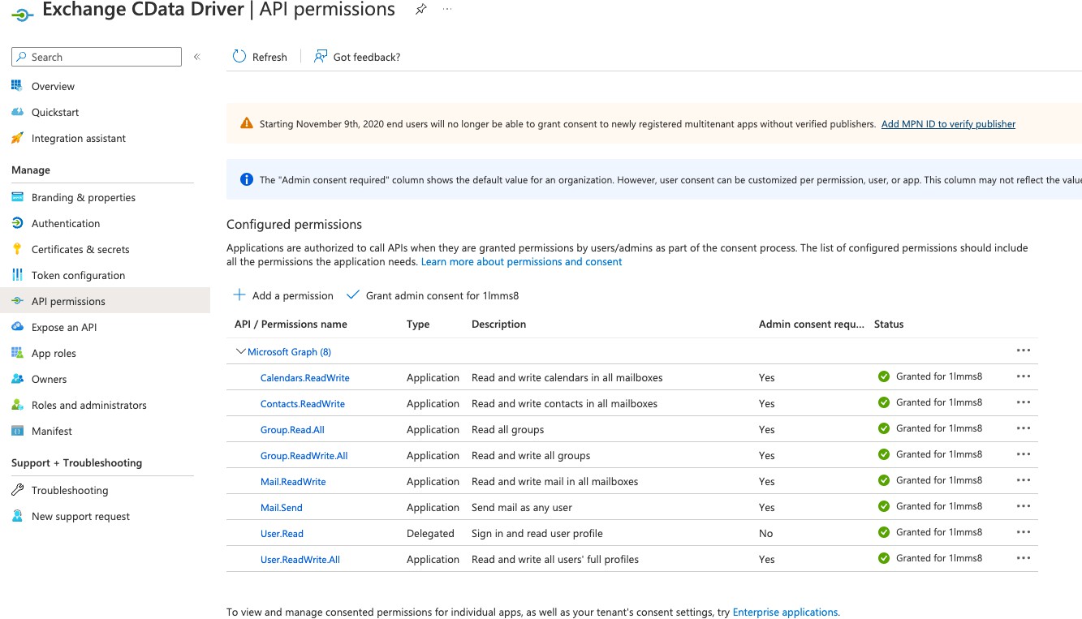Click the Expose an API cloud icon

pos(17,327)
